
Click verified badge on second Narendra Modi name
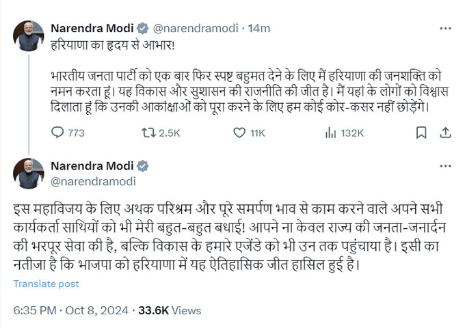[143, 166]
